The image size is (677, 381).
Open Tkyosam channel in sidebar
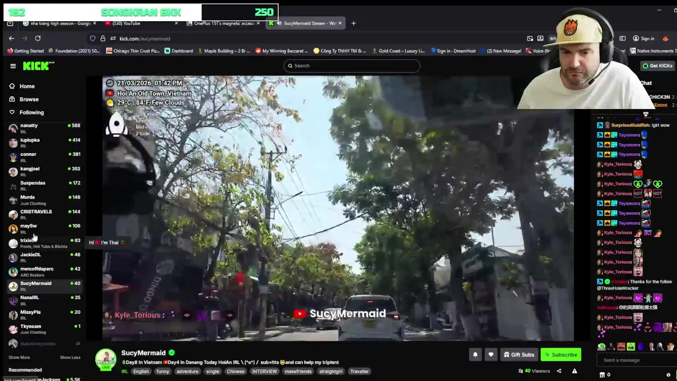click(44, 329)
